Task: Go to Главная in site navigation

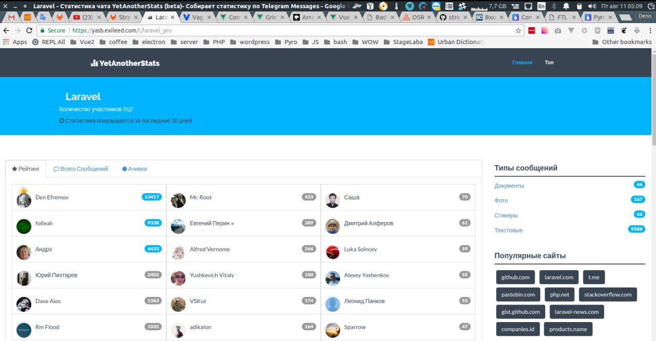Action: (522, 63)
